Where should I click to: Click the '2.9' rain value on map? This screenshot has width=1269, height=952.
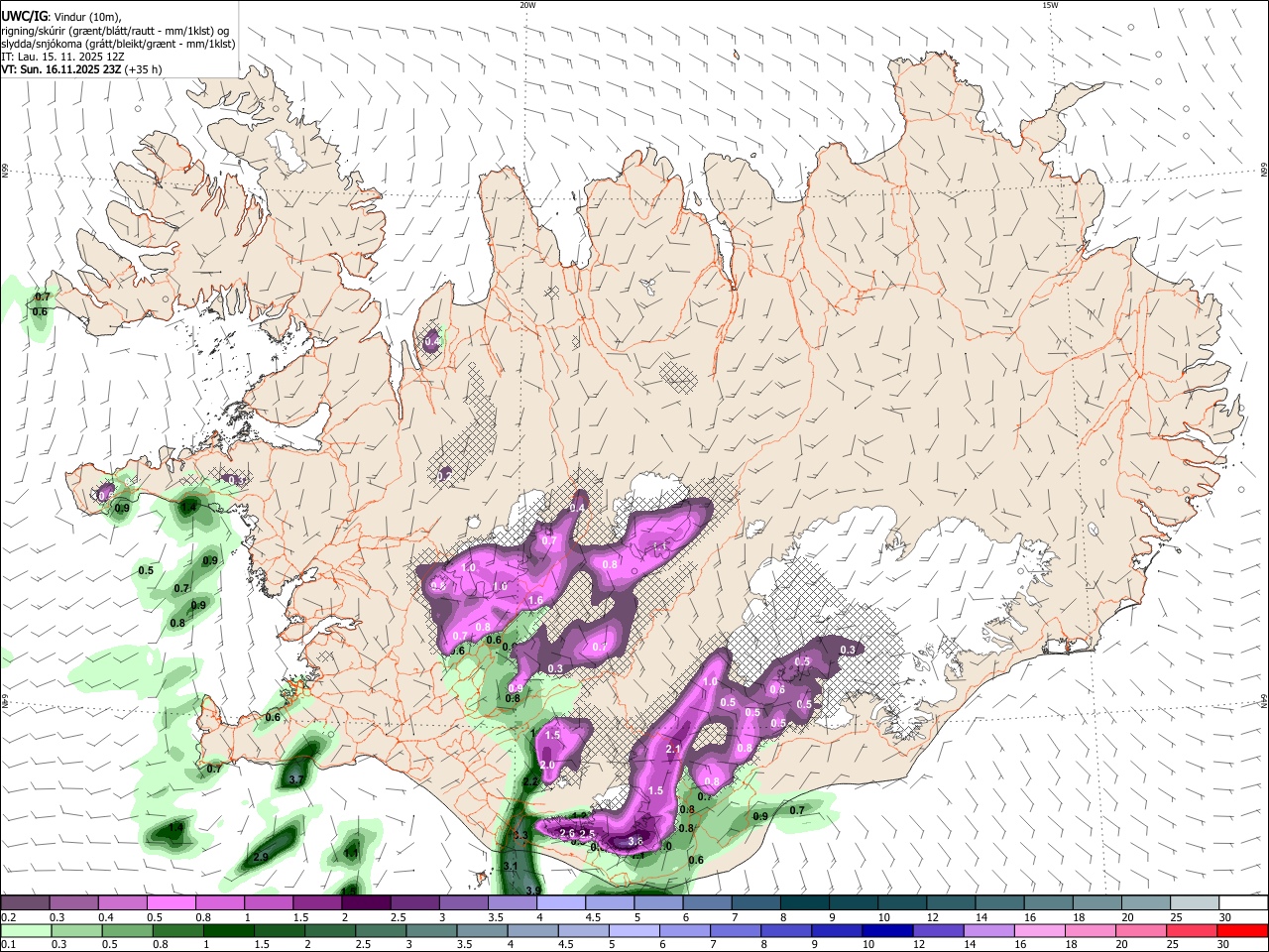coord(262,857)
